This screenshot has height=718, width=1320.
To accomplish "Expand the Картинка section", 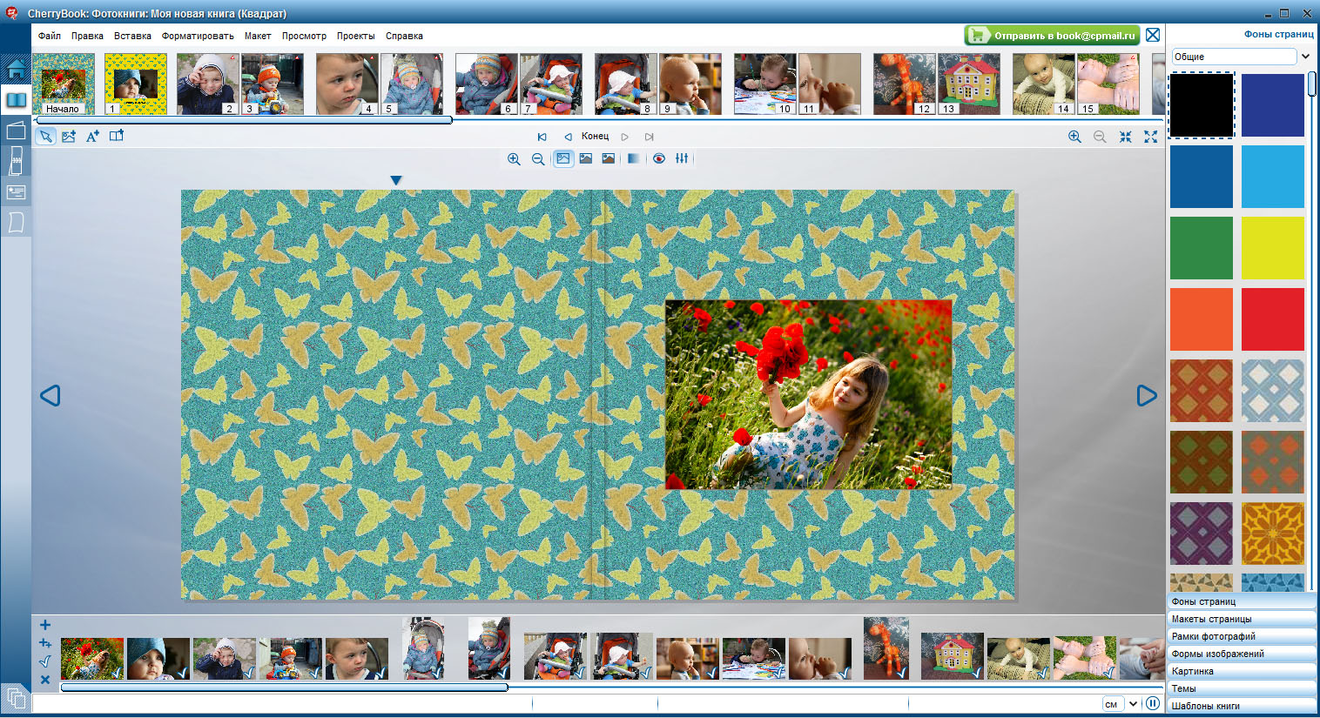I will pyautogui.click(x=1242, y=671).
